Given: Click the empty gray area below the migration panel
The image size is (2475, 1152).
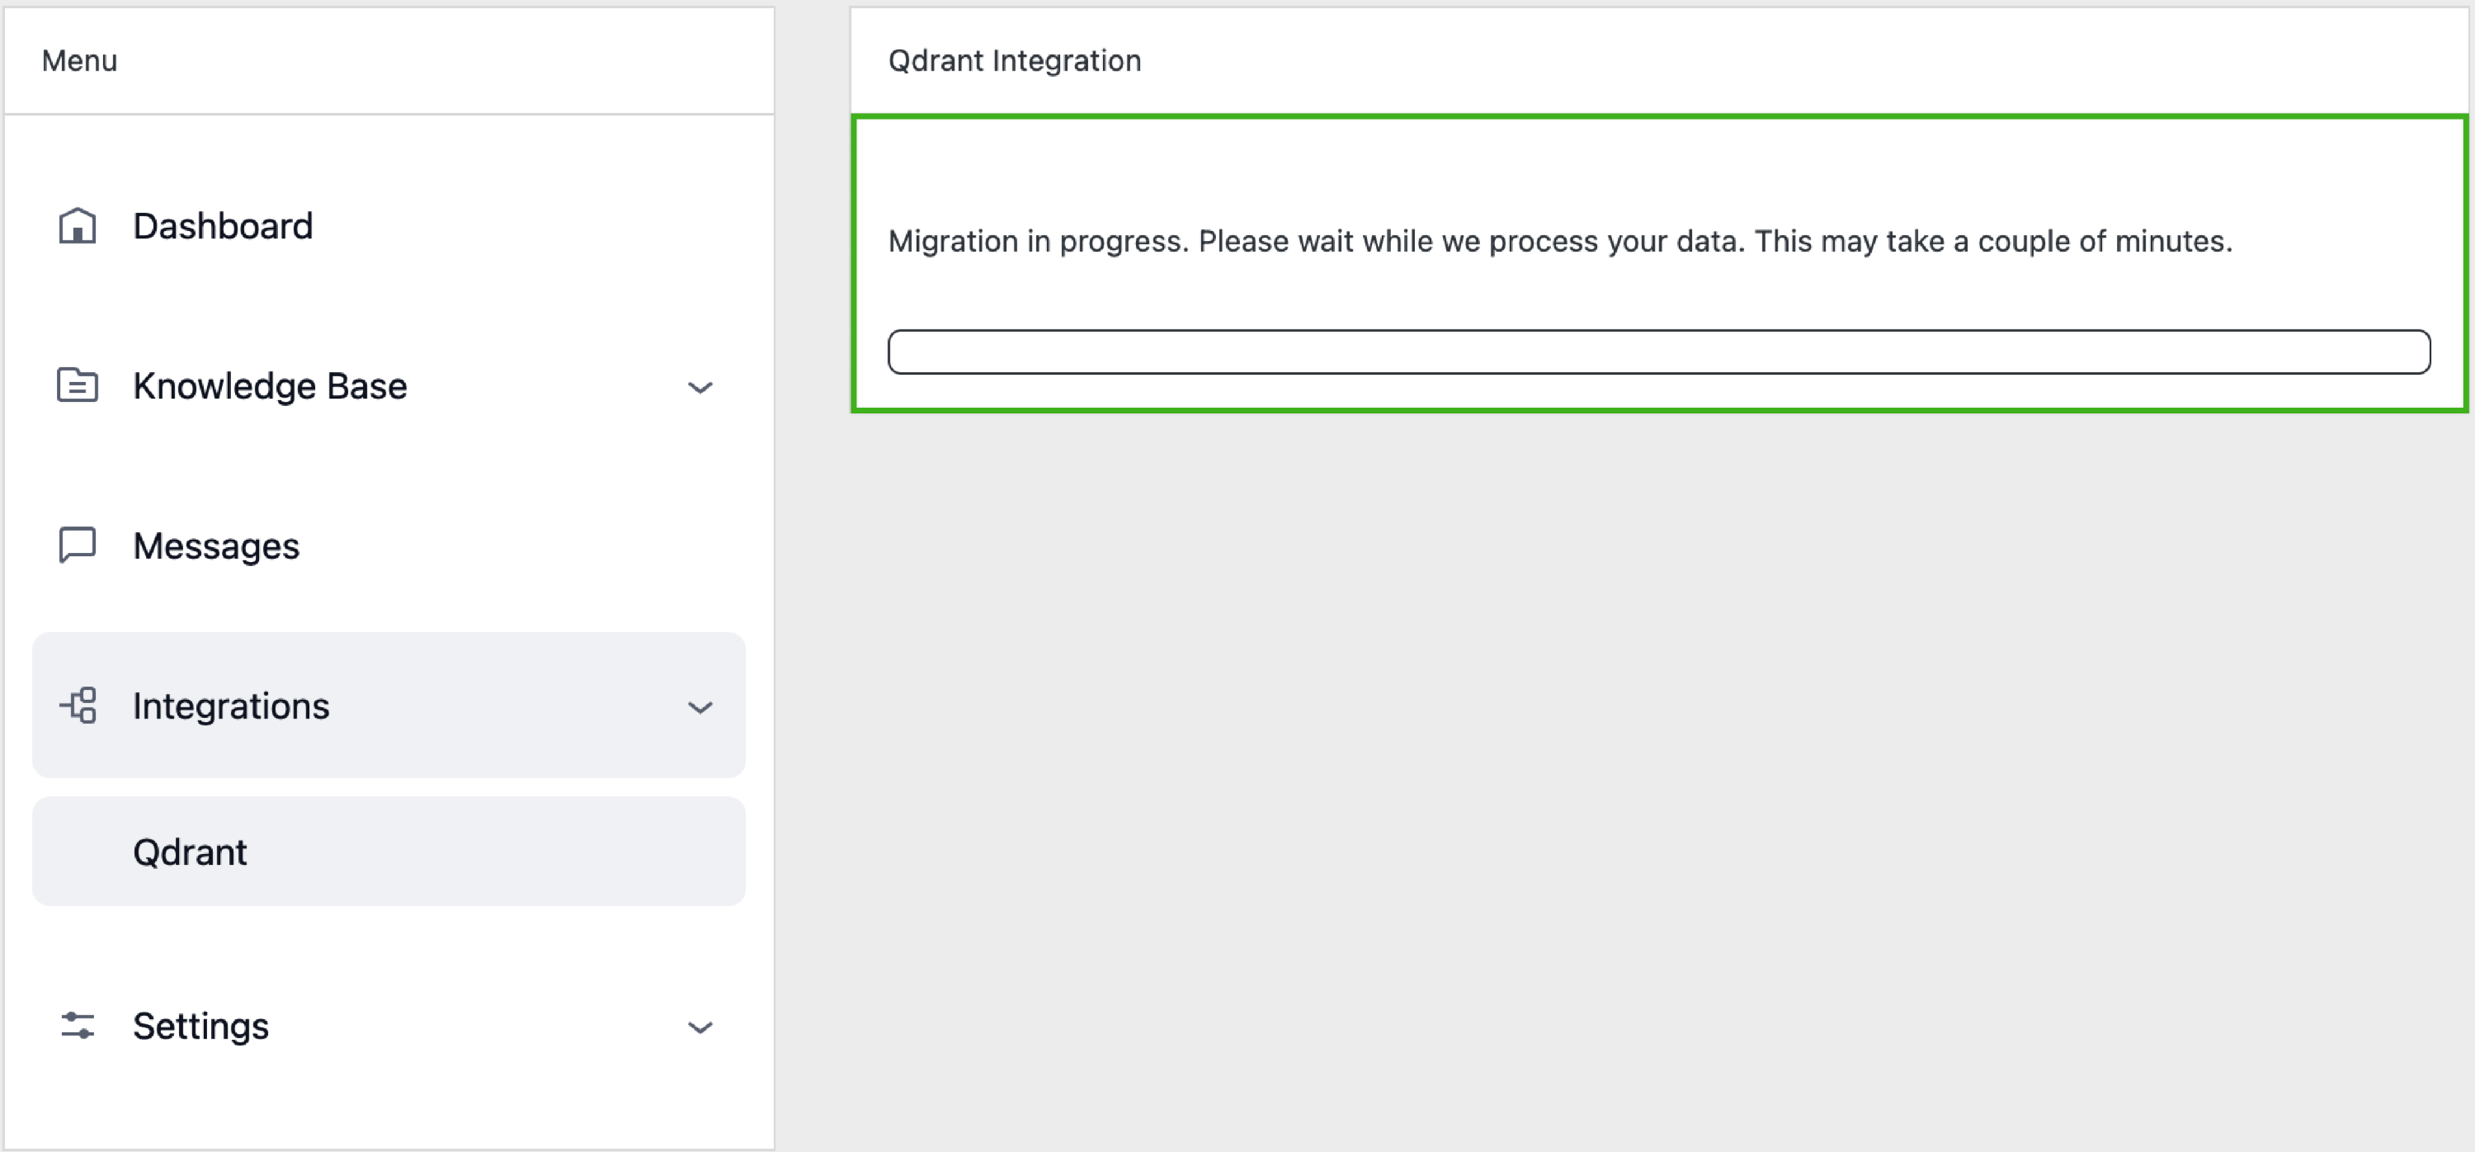Looking at the screenshot, I should tap(1658, 768).
